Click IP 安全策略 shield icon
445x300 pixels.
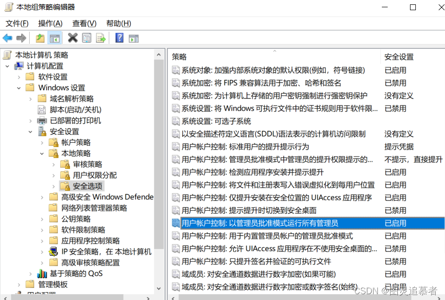click(53, 251)
